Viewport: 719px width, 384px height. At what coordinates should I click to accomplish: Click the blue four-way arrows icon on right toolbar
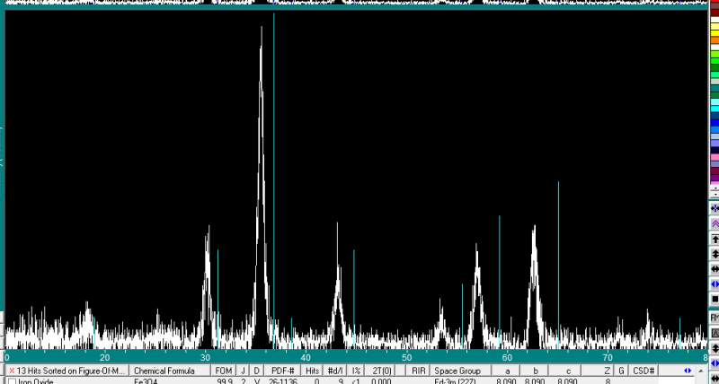click(x=715, y=209)
